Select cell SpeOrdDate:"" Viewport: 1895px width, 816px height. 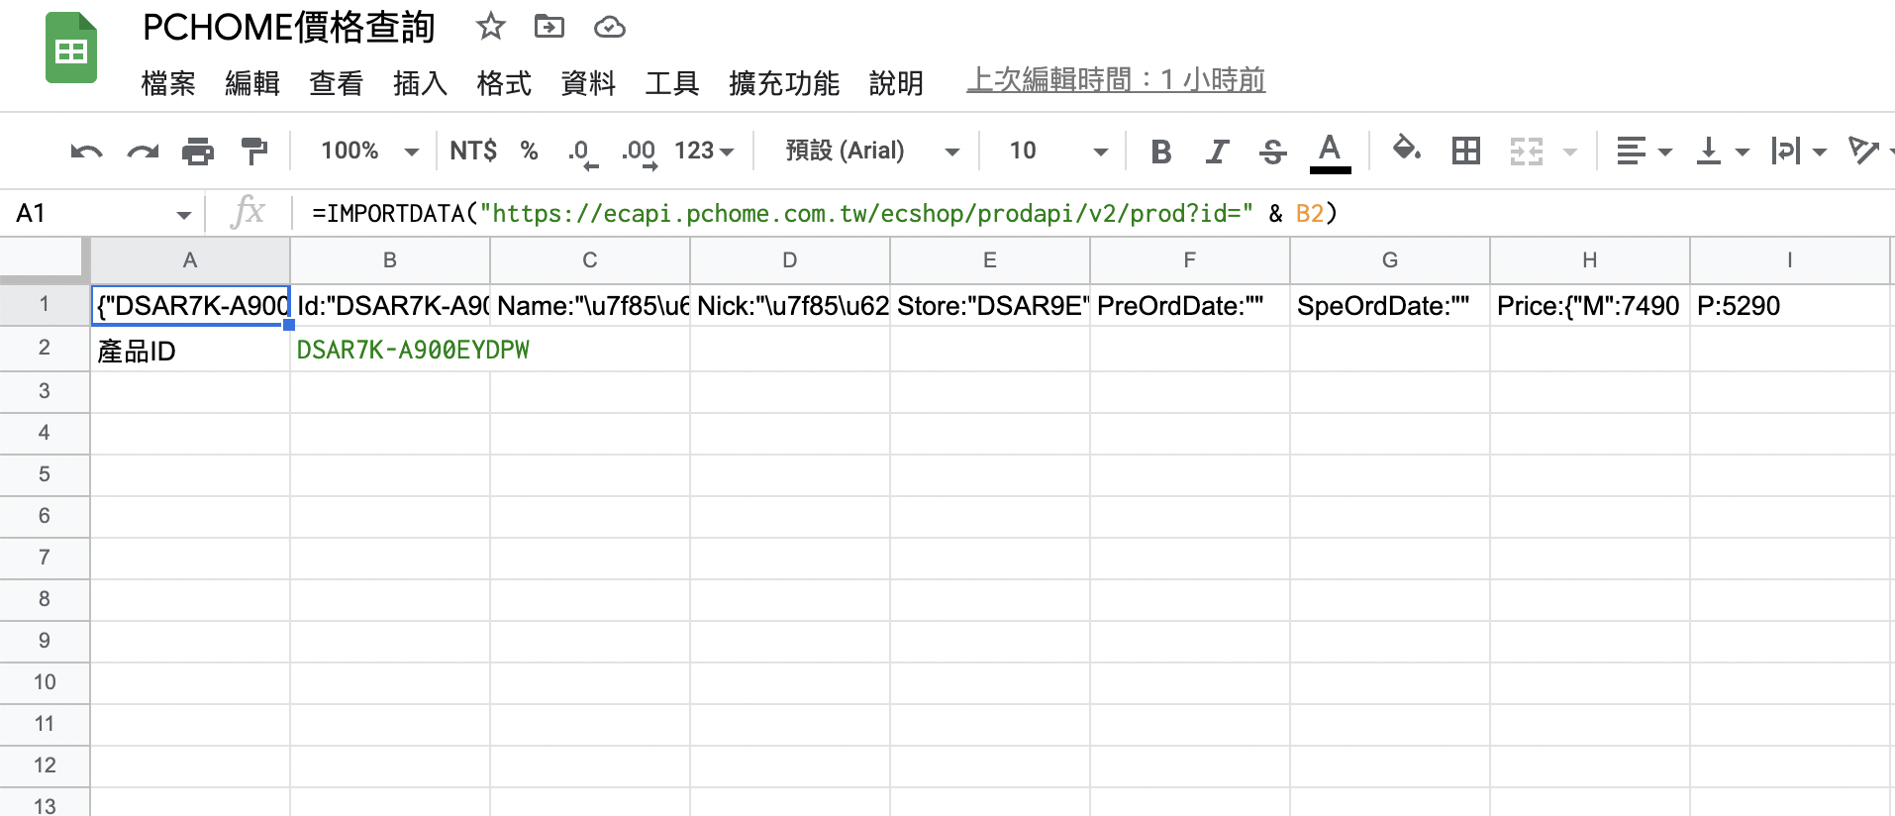pyautogui.click(x=1390, y=305)
